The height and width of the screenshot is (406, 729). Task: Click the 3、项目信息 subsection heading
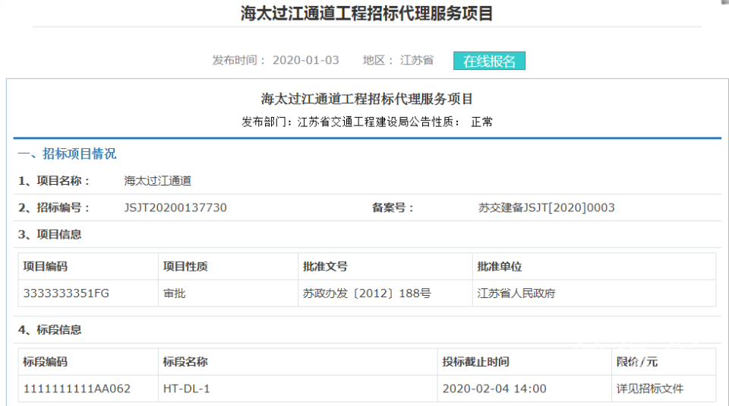tap(50, 234)
